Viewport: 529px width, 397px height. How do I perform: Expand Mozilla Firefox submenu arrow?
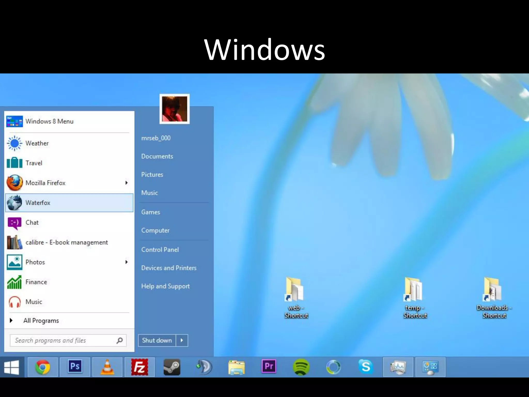127,183
